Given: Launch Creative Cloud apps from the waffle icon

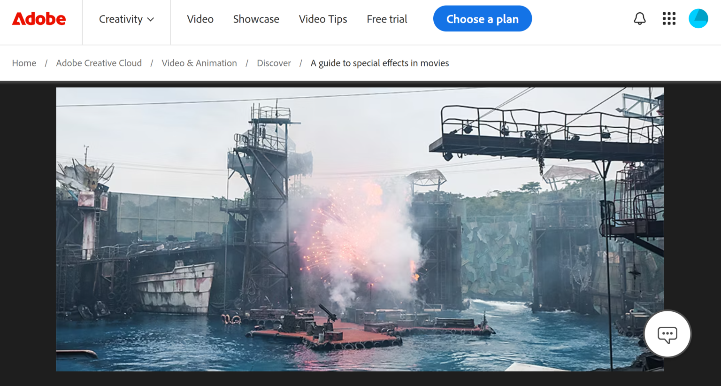Looking at the screenshot, I should pyautogui.click(x=668, y=19).
